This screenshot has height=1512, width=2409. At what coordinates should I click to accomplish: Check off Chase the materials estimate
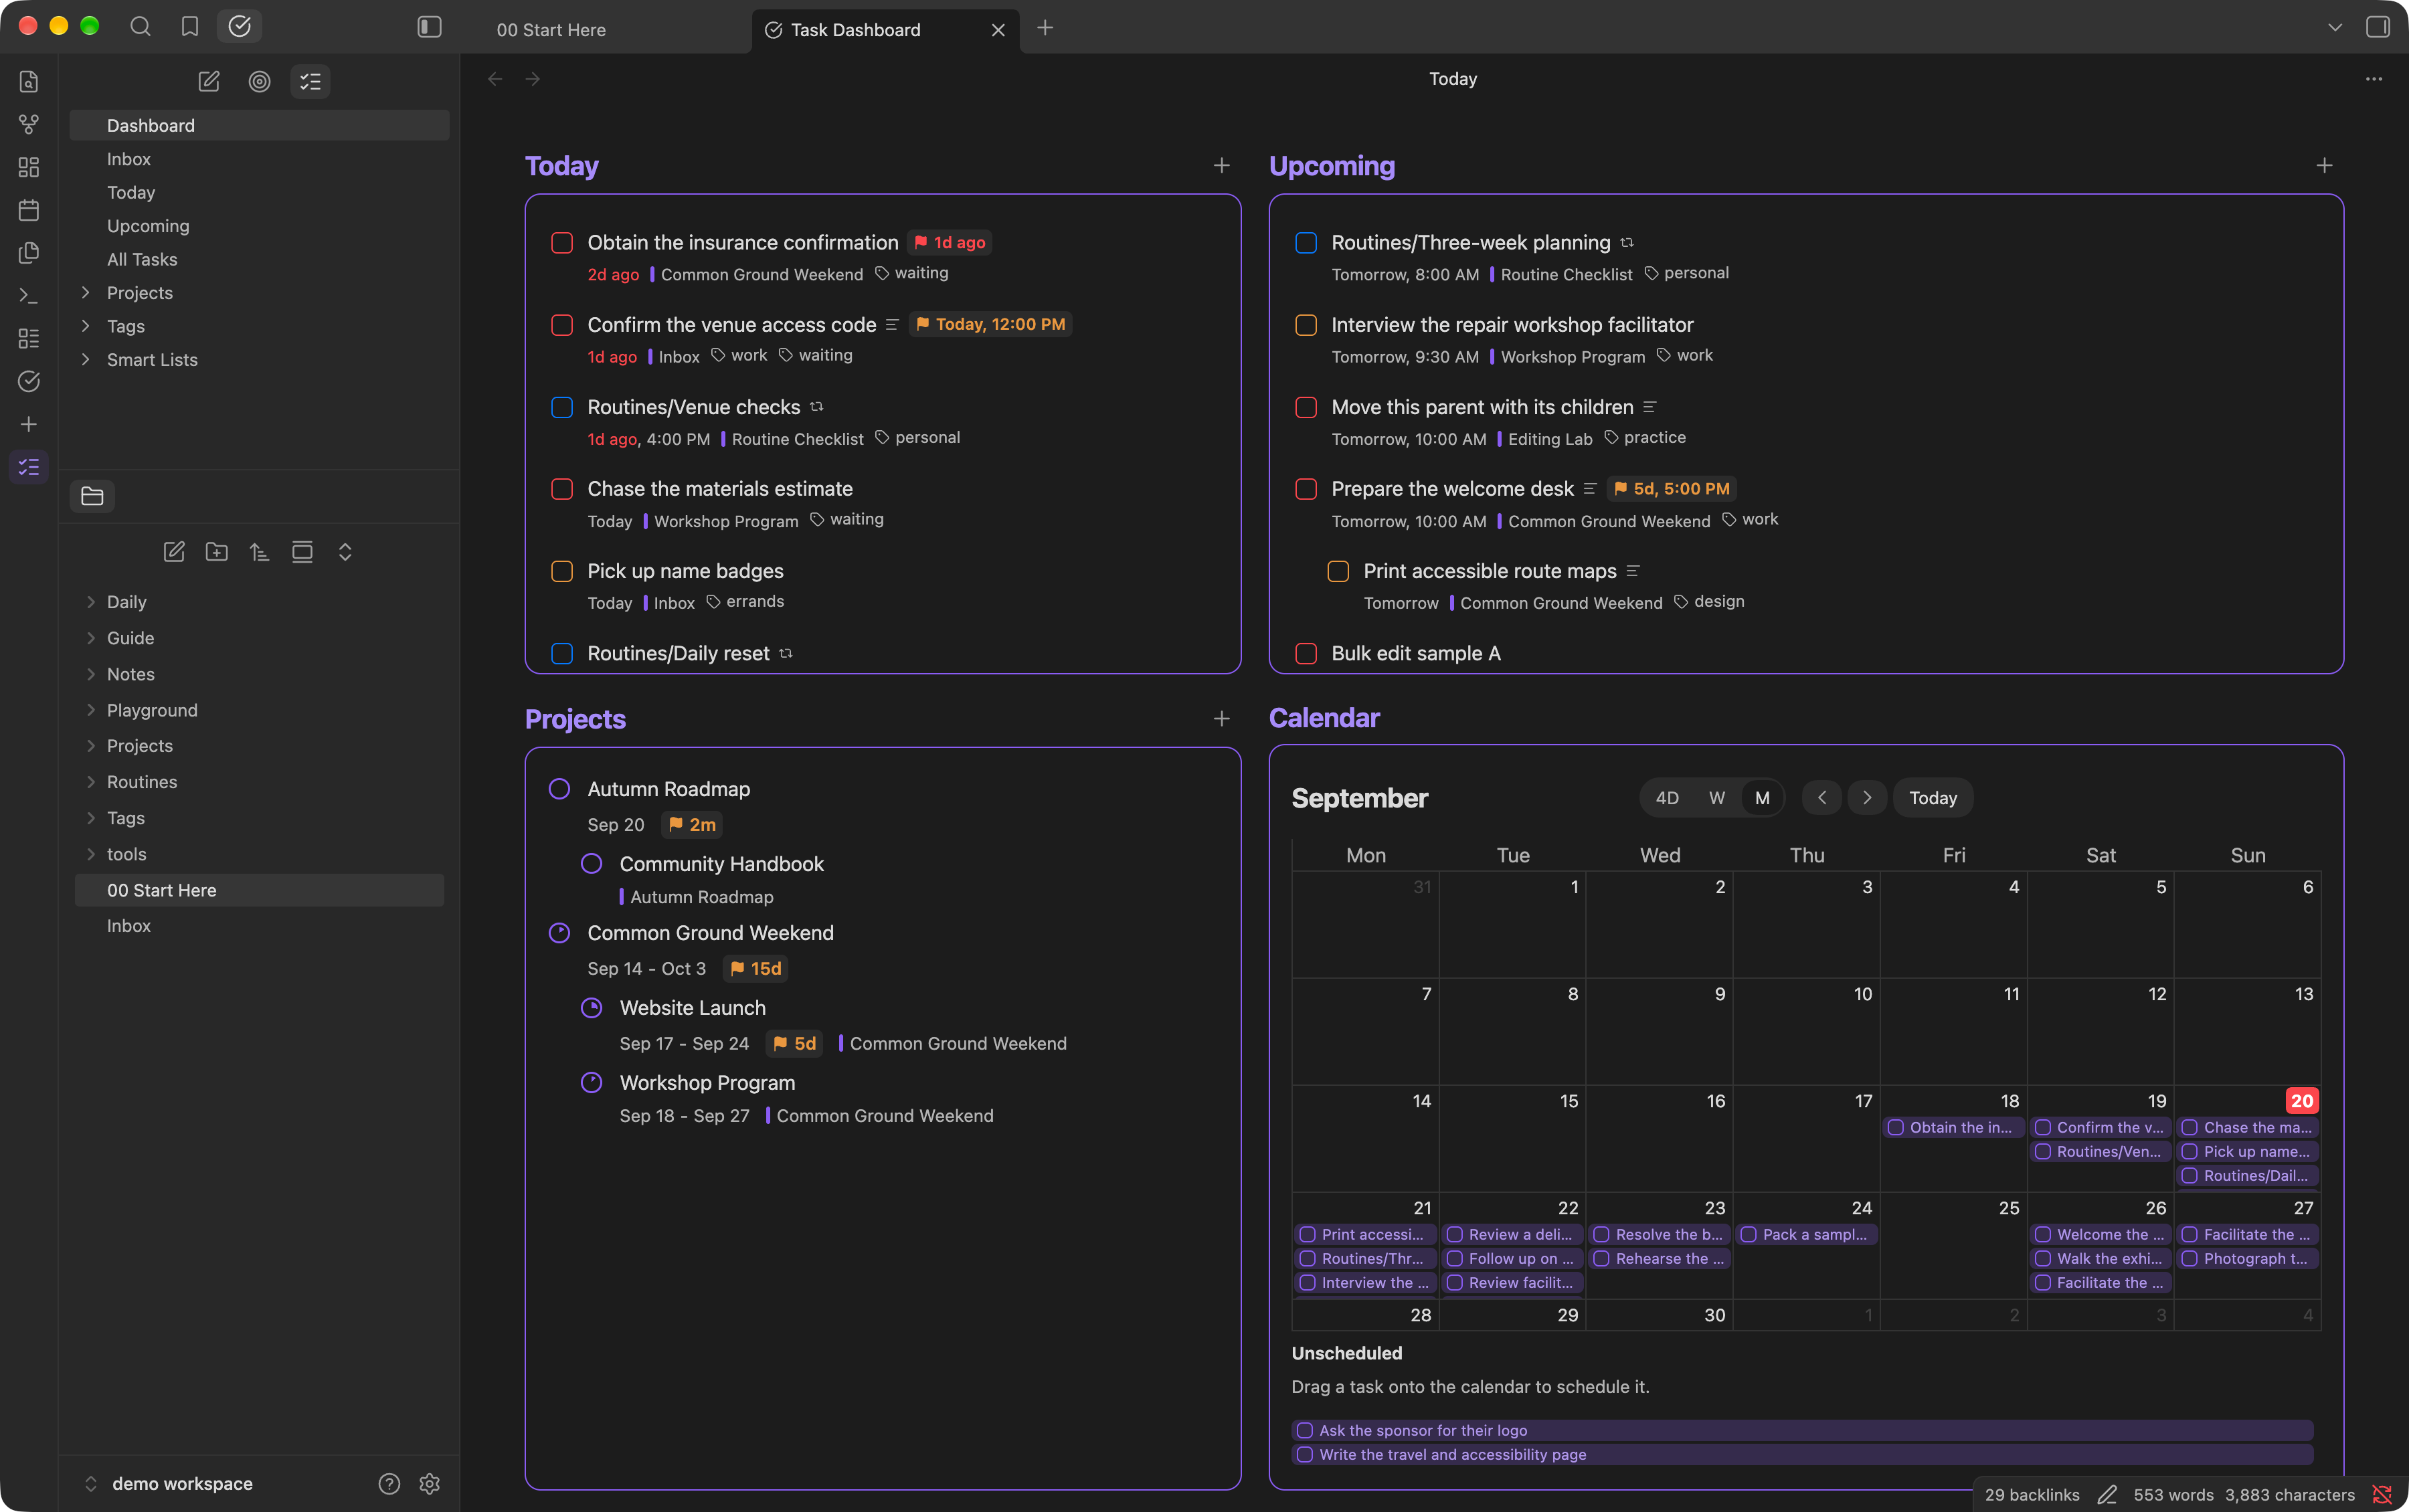562,489
